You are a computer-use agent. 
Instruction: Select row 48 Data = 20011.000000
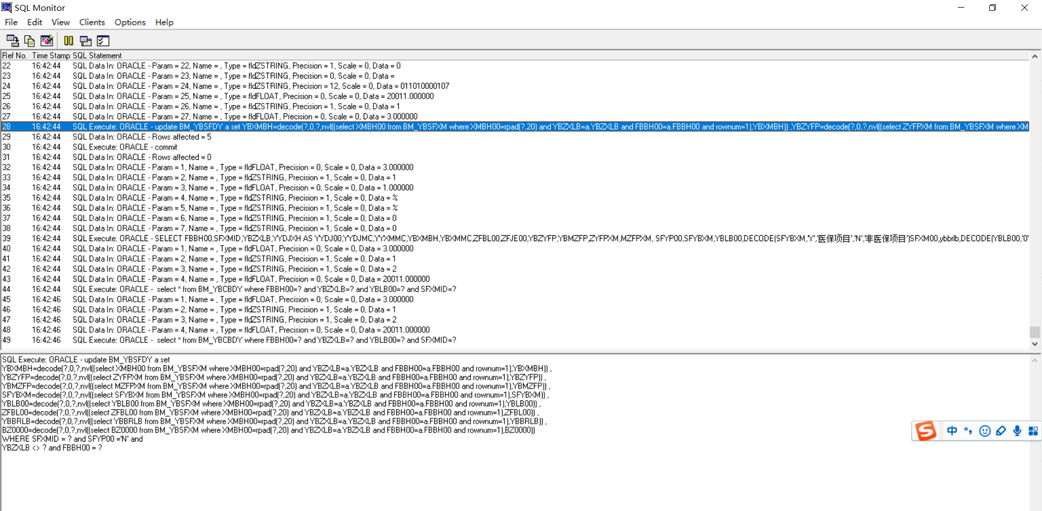(515, 330)
